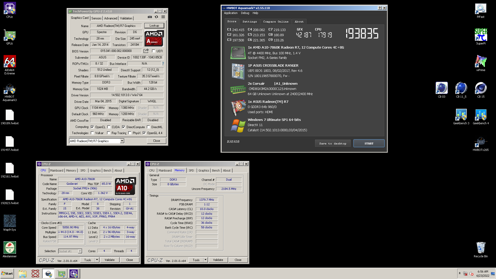Open Mainboard tab in the left CPU-Z window
496x279 pixels.
coord(57,171)
